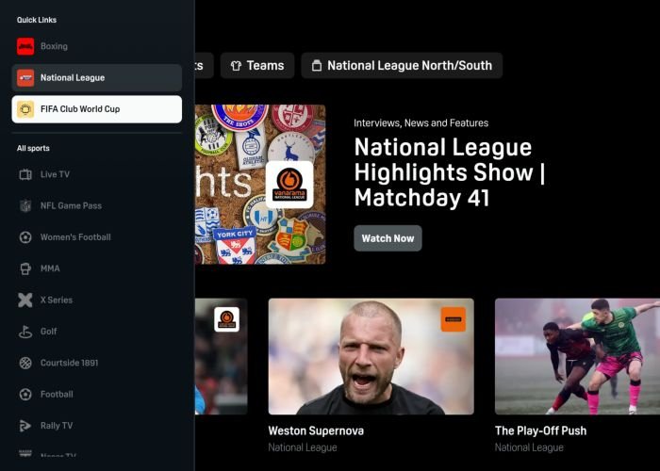Viewport: 660px width, 471px height.
Task: Click The Play-Off Push match thumbnail
Action: pyautogui.click(x=577, y=356)
